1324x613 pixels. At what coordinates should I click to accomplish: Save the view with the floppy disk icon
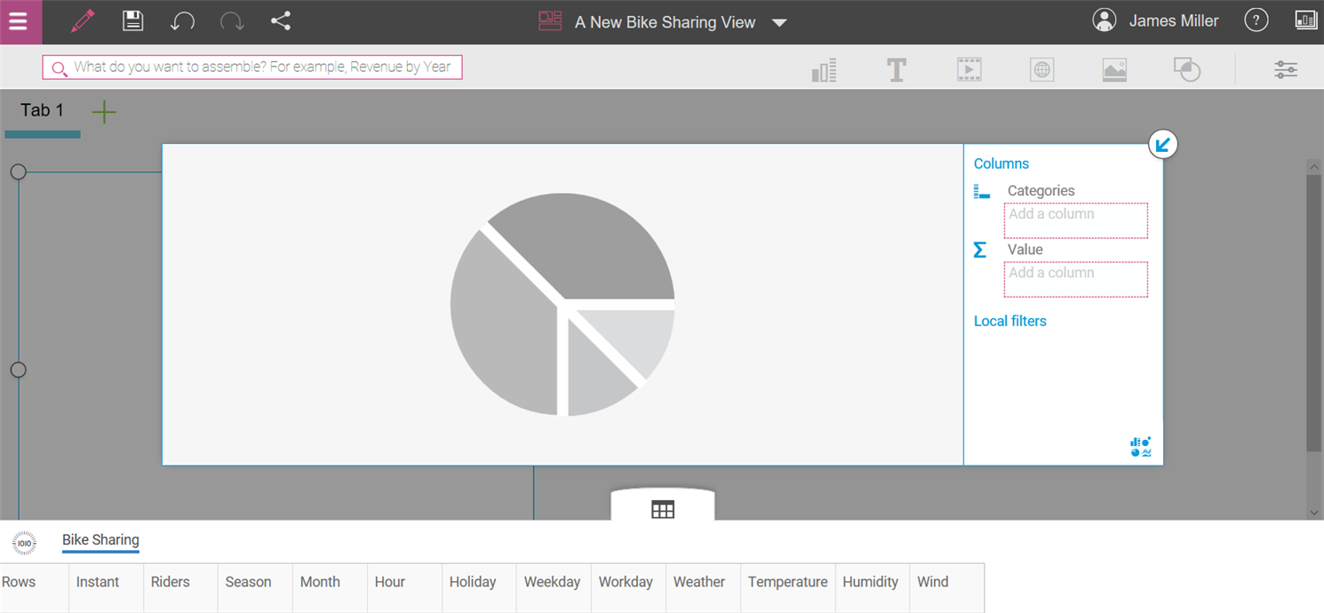coord(132,21)
